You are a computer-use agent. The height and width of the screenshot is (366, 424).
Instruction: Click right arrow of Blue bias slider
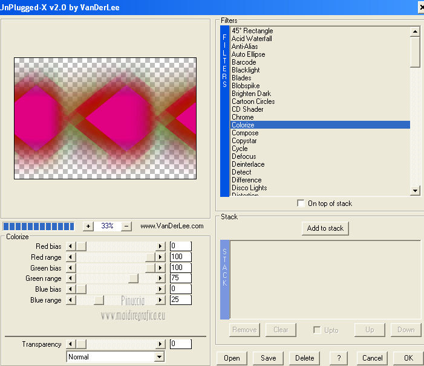pos(160,289)
